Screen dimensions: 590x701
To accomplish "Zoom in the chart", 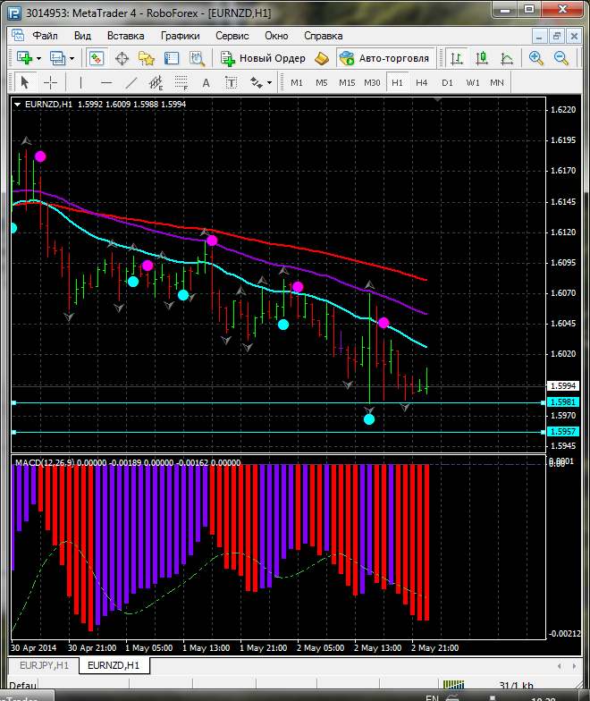I will [535, 58].
